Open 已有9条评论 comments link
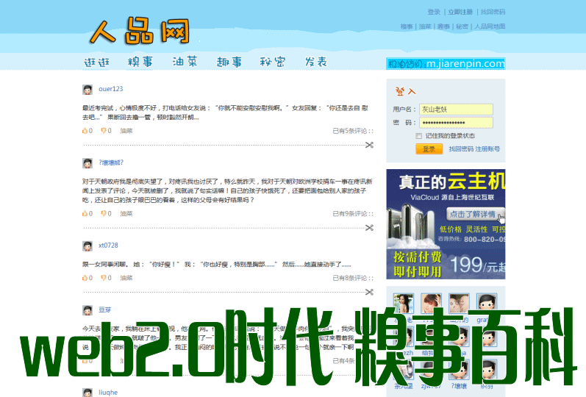The height and width of the screenshot is (397, 586). coord(352,214)
